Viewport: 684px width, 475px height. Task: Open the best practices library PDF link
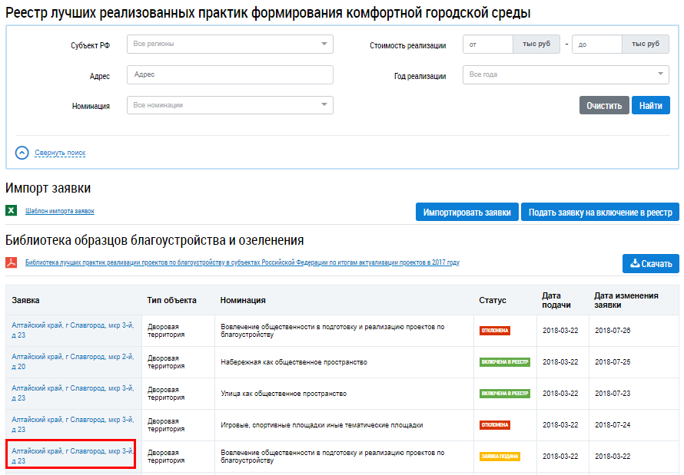coord(242,262)
